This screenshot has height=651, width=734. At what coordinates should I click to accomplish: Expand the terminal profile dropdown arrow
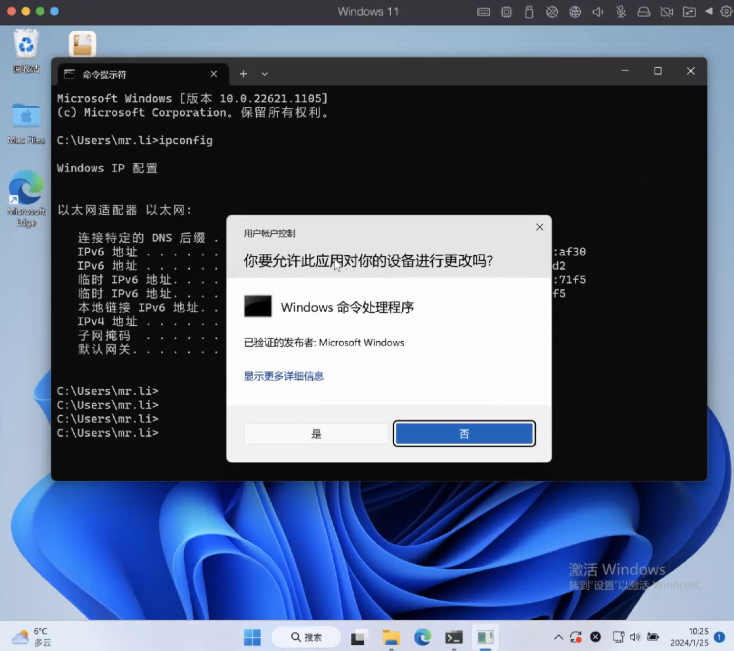(265, 74)
